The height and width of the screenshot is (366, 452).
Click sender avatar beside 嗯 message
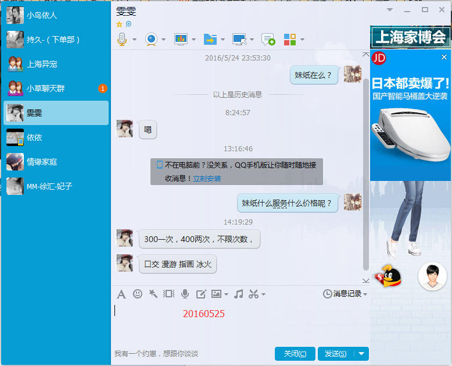pyautogui.click(x=124, y=129)
